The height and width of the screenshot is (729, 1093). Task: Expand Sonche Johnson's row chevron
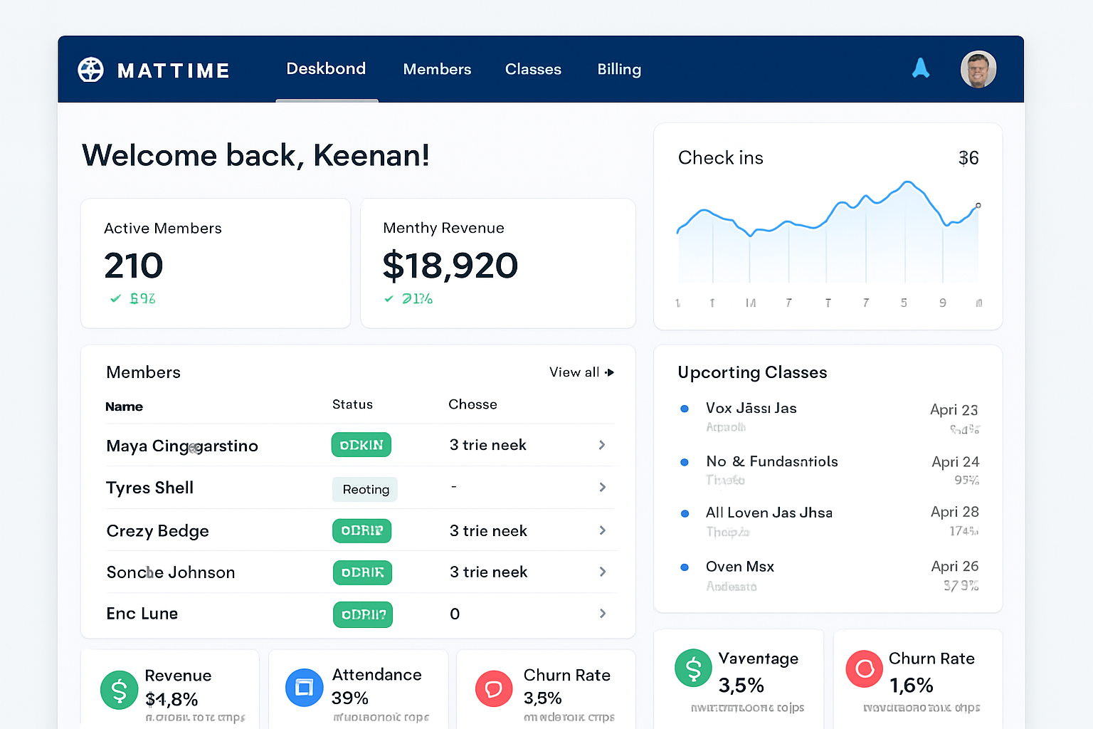click(602, 572)
